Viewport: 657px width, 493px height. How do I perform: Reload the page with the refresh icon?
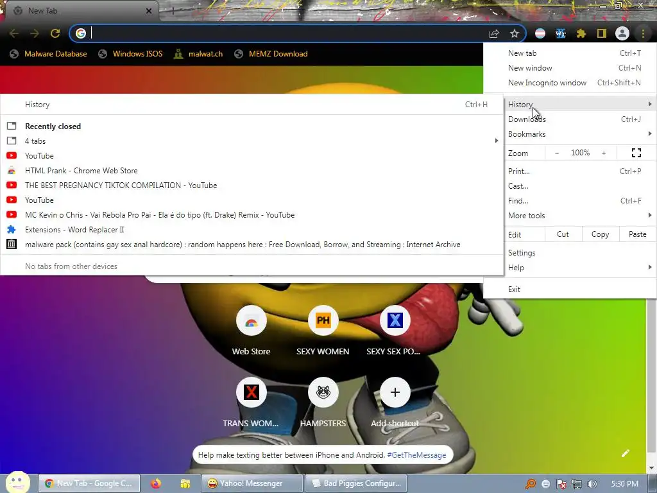coord(55,33)
